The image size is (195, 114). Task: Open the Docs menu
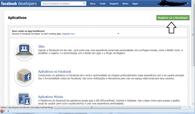(93, 4)
